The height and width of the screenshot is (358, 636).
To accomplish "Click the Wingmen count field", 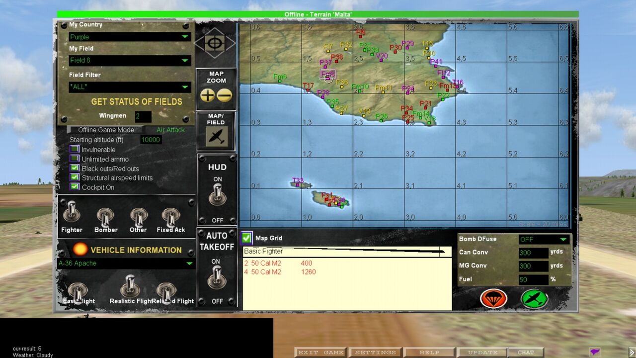I will pos(143,116).
